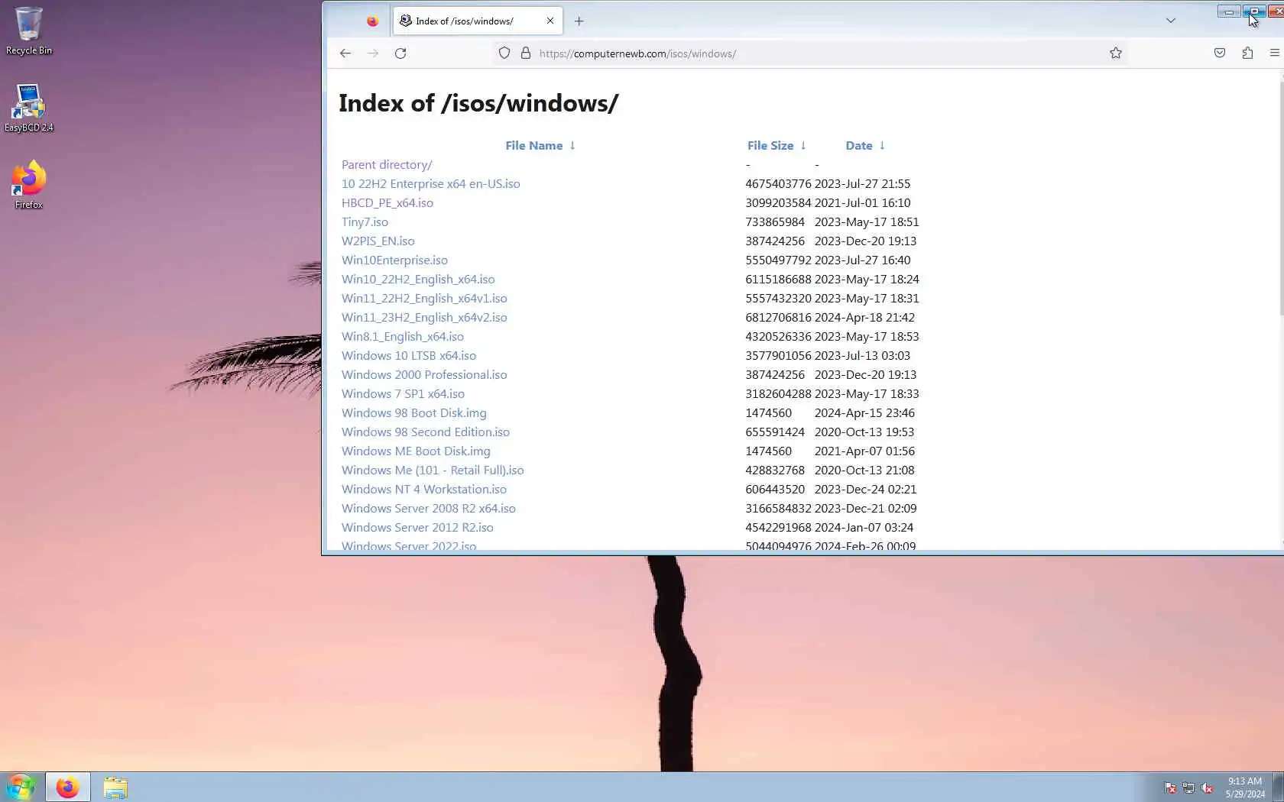Open Win10_22H2_English_x64.iso link
Screen dimensions: 1284x802
pyautogui.click(x=418, y=280)
